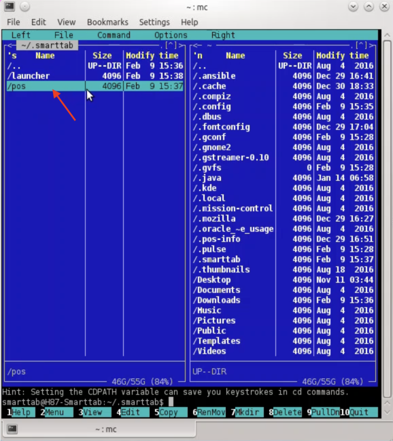Click the 7Mkdir function key button
393x441 pixels.
(x=246, y=412)
